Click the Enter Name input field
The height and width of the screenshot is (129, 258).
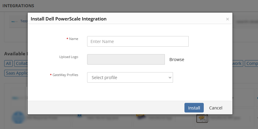click(138, 41)
